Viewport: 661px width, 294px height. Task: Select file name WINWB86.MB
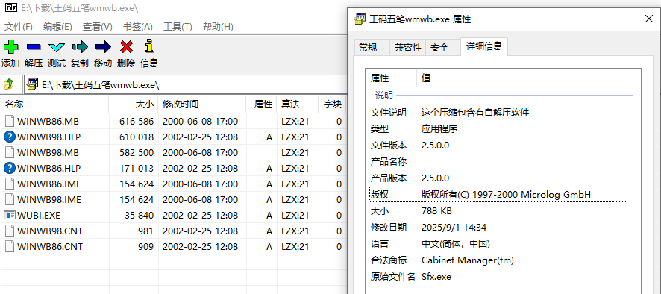[x=48, y=122]
